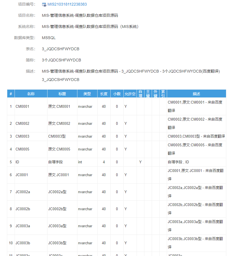Select the JC0003a name cell

tap(31, 226)
